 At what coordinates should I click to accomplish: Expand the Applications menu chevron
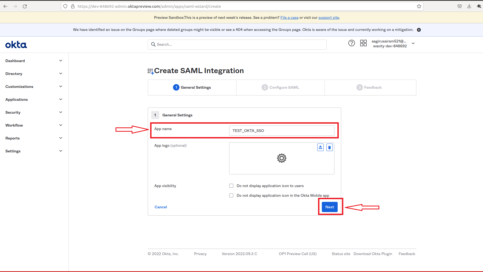(61, 99)
